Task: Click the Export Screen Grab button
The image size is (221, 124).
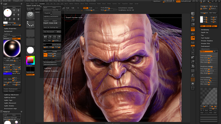Action: tap(52, 23)
